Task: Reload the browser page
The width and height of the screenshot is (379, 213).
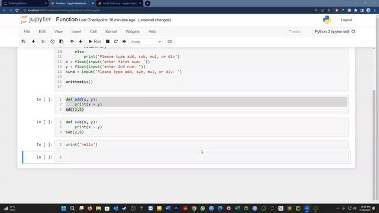Action: 17,11
